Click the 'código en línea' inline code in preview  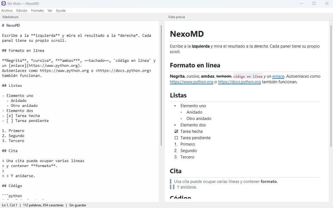pyautogui.click(x=248, y=77)
